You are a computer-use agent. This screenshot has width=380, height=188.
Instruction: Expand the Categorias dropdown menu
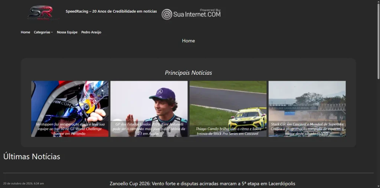(x=43, y=32)
